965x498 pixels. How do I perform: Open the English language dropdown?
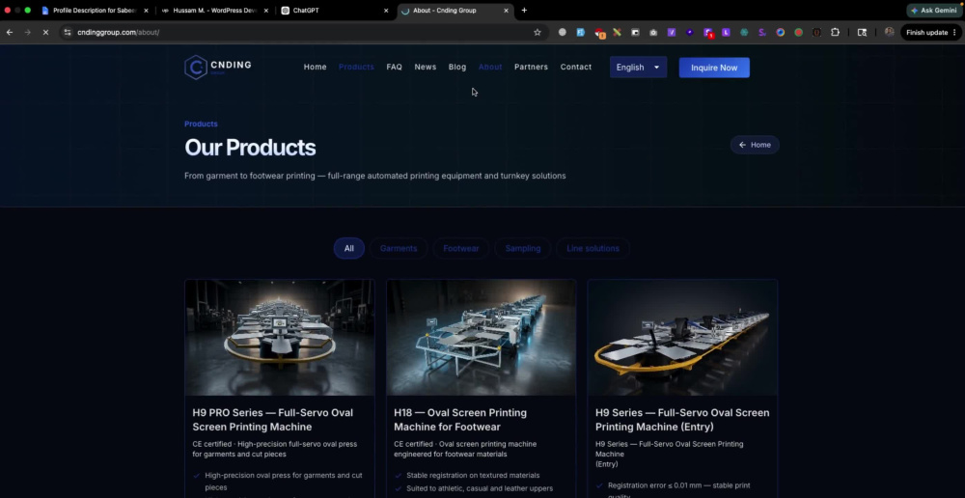638,68
